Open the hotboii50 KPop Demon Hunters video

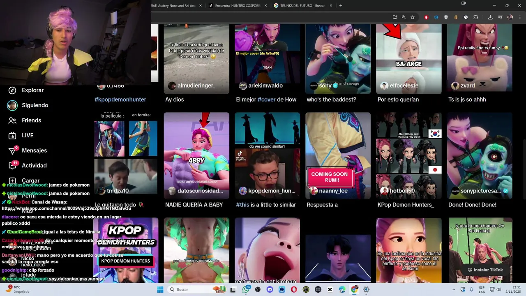pyautogui.click(x=409, y=155)
